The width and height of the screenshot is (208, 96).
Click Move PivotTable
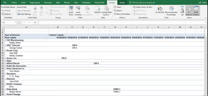click(122, 14)
